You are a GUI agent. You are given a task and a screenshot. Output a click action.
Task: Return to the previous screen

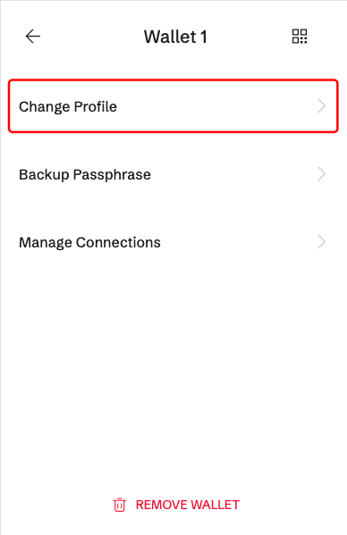coord(33,36)
